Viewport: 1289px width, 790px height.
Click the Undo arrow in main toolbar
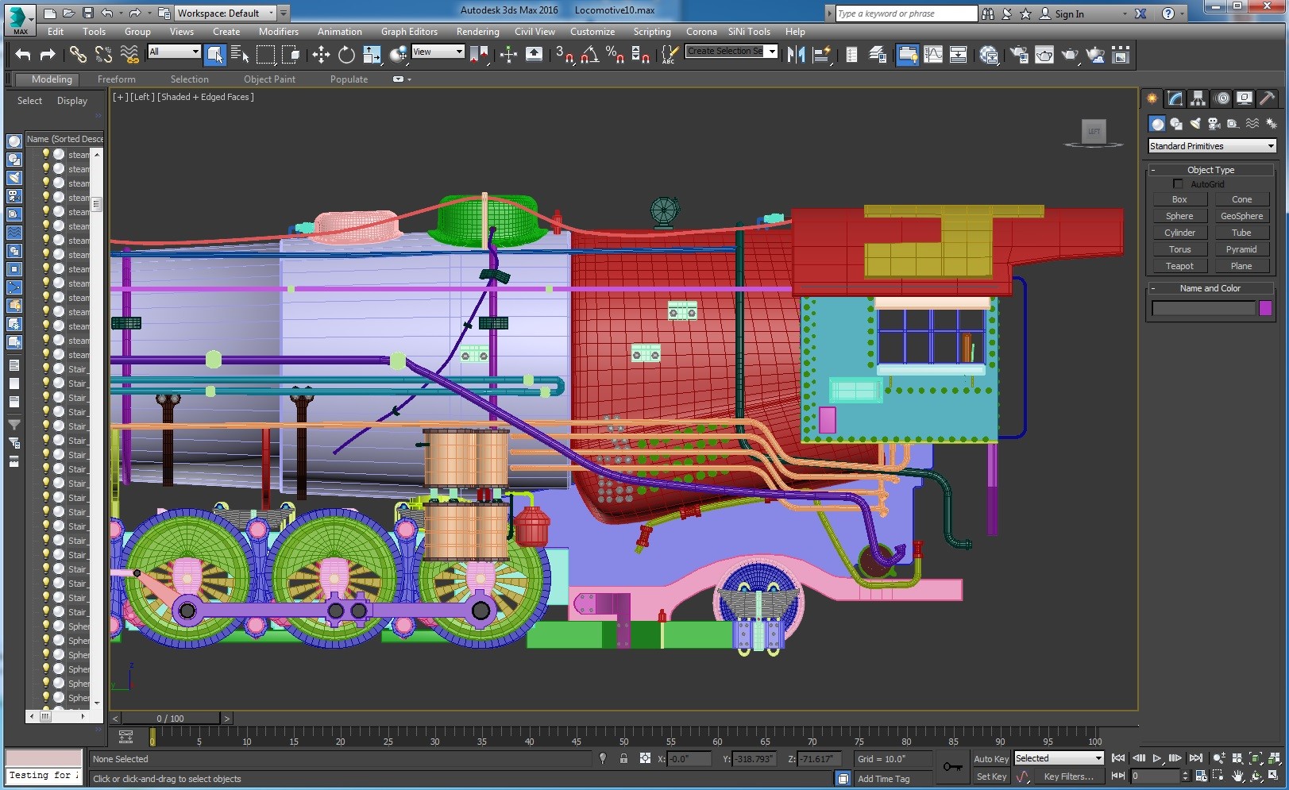(22, 55)
